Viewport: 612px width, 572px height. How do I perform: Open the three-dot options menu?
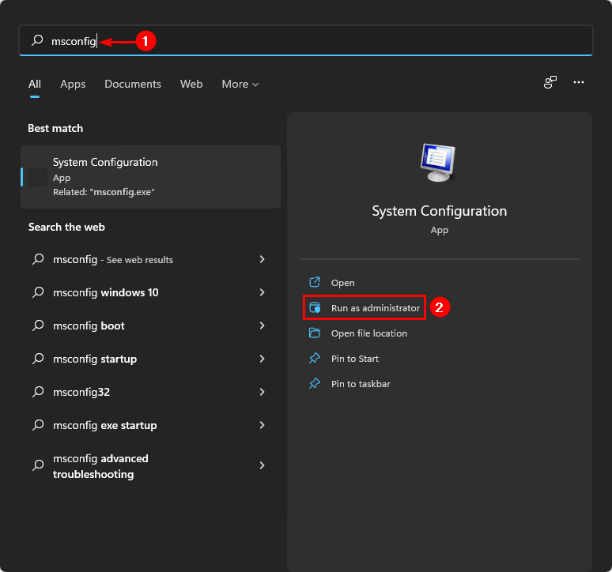[579, 82]
